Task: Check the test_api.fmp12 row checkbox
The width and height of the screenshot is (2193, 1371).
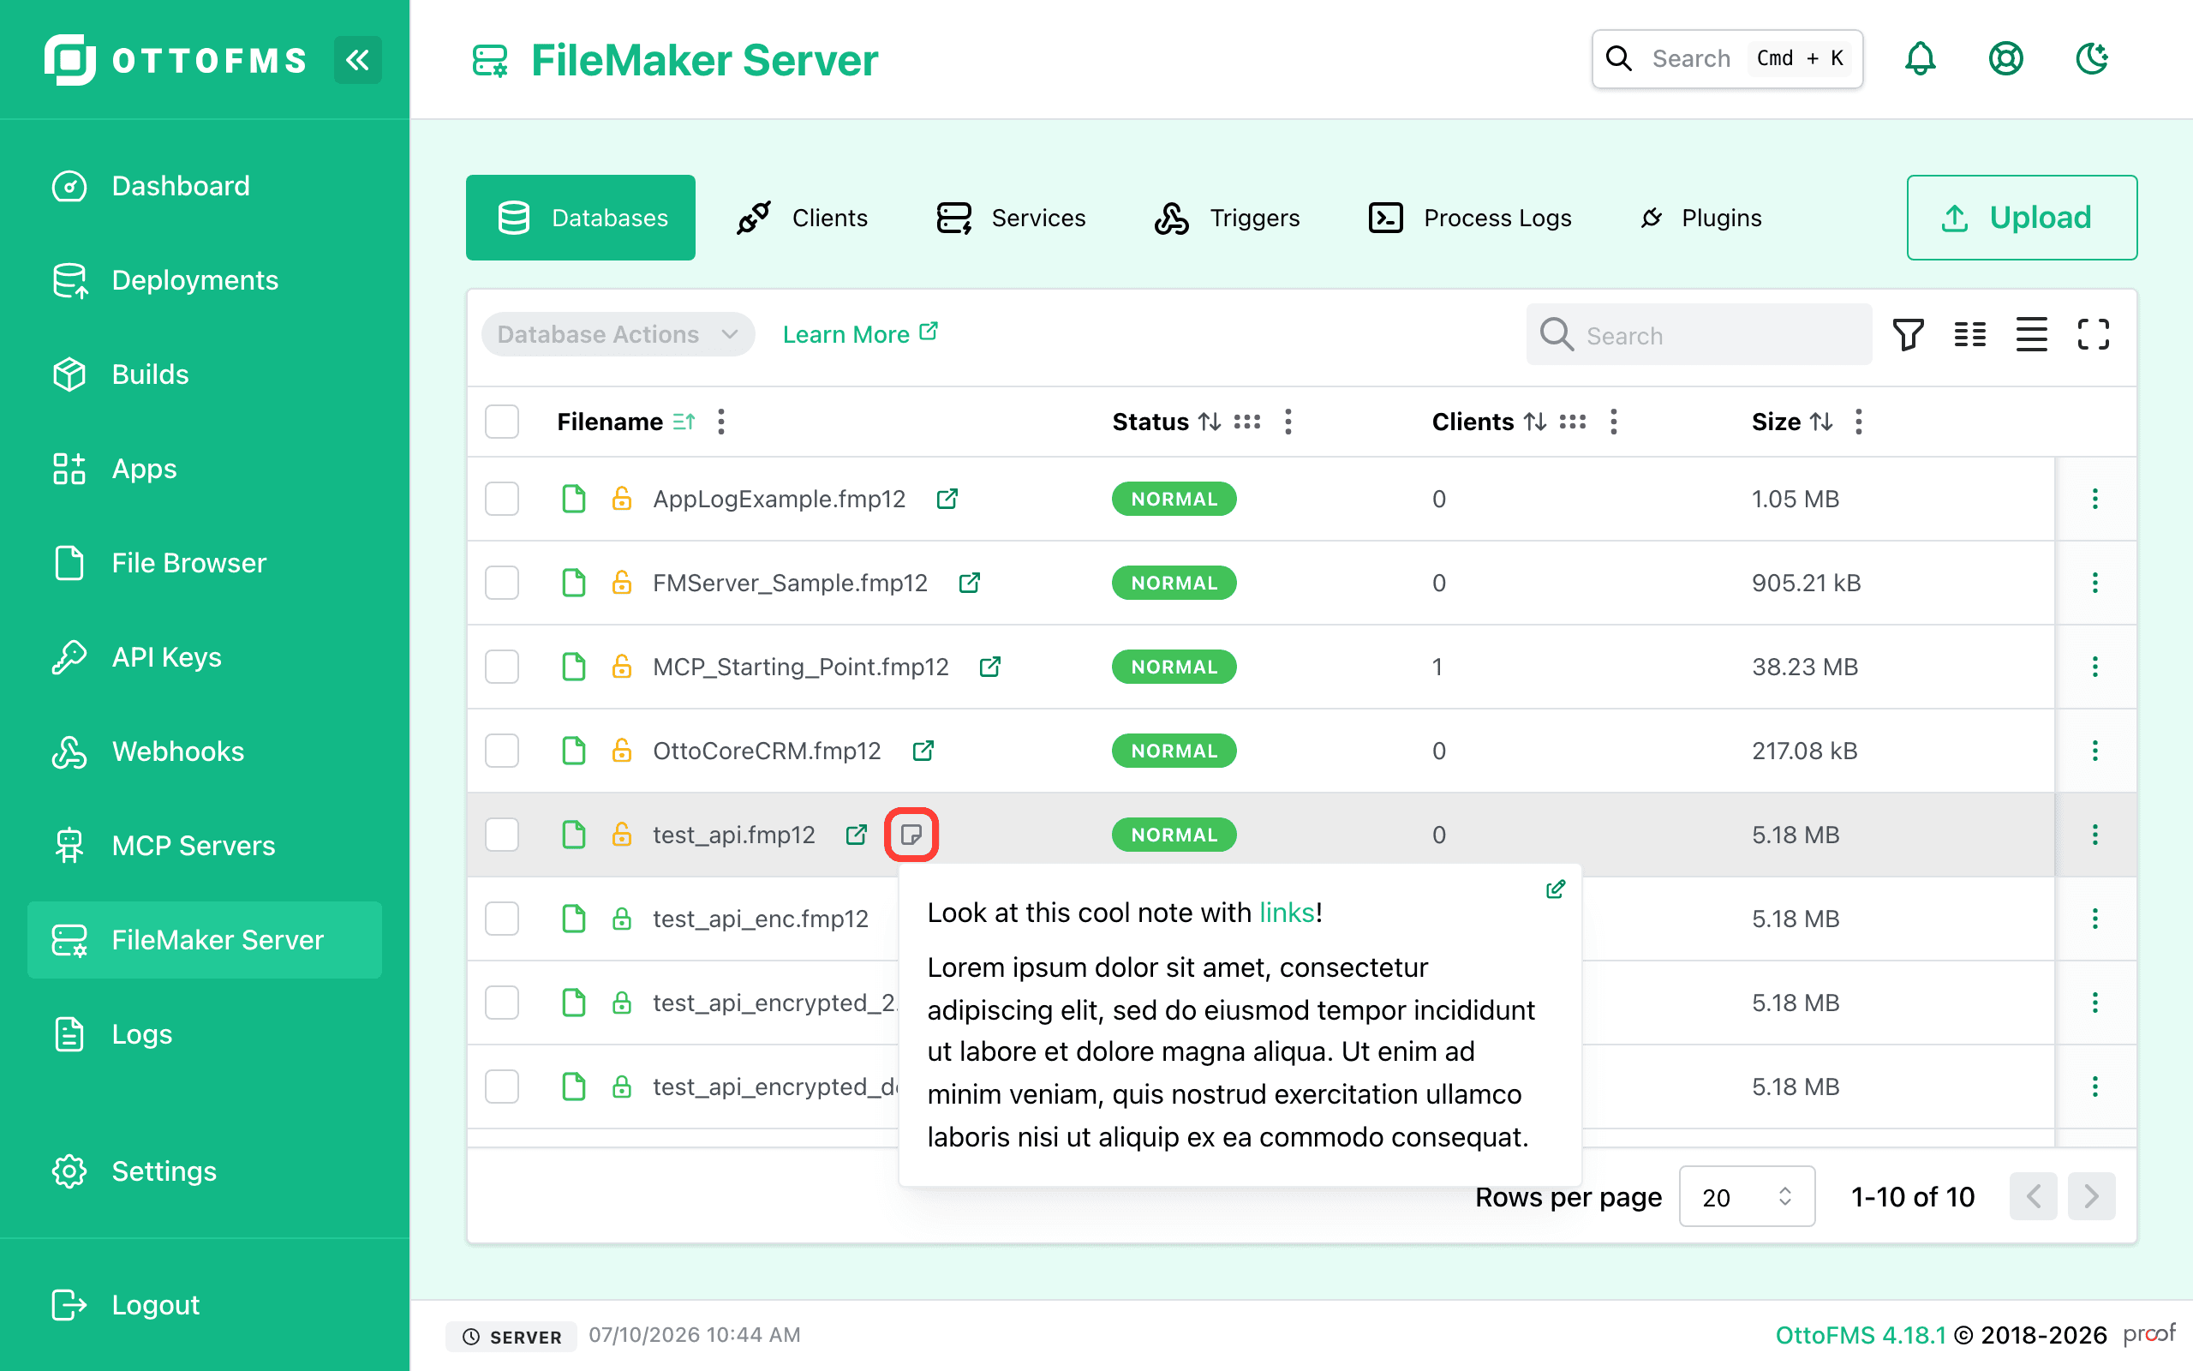Action: click(501, 835)
